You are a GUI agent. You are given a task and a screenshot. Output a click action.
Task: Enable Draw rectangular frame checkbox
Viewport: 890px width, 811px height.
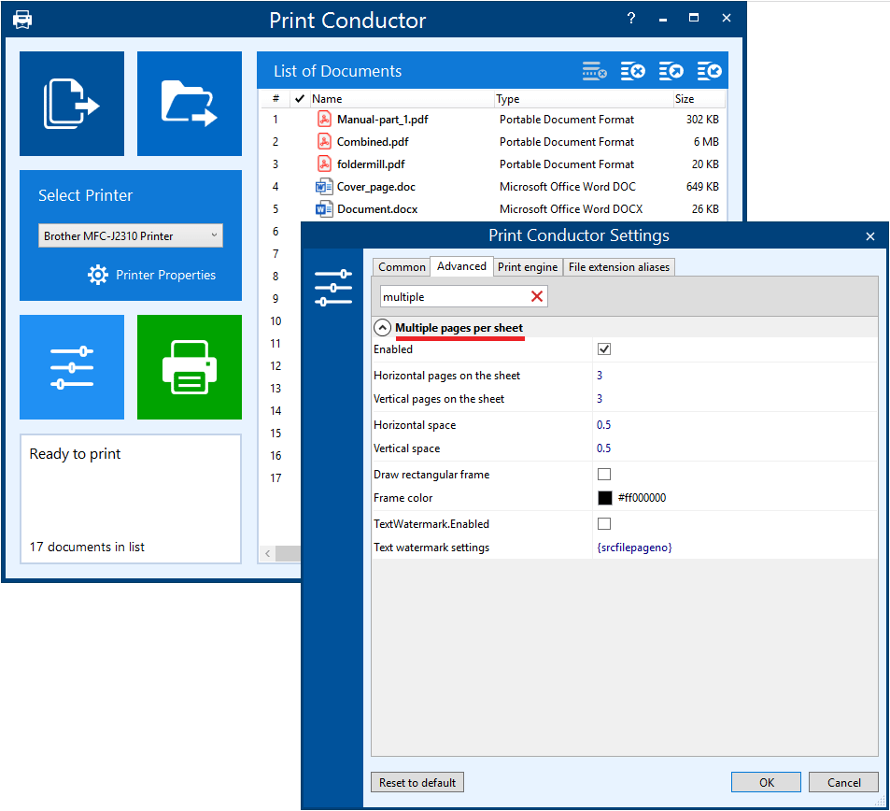point(604,475)
